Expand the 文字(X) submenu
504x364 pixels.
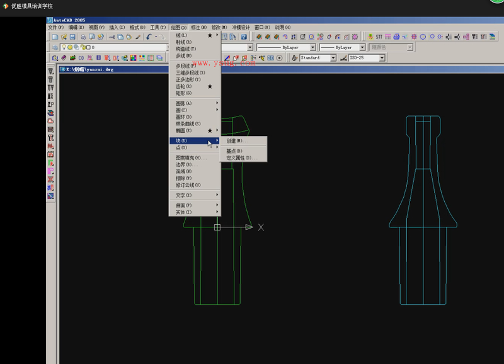[195, 195]
